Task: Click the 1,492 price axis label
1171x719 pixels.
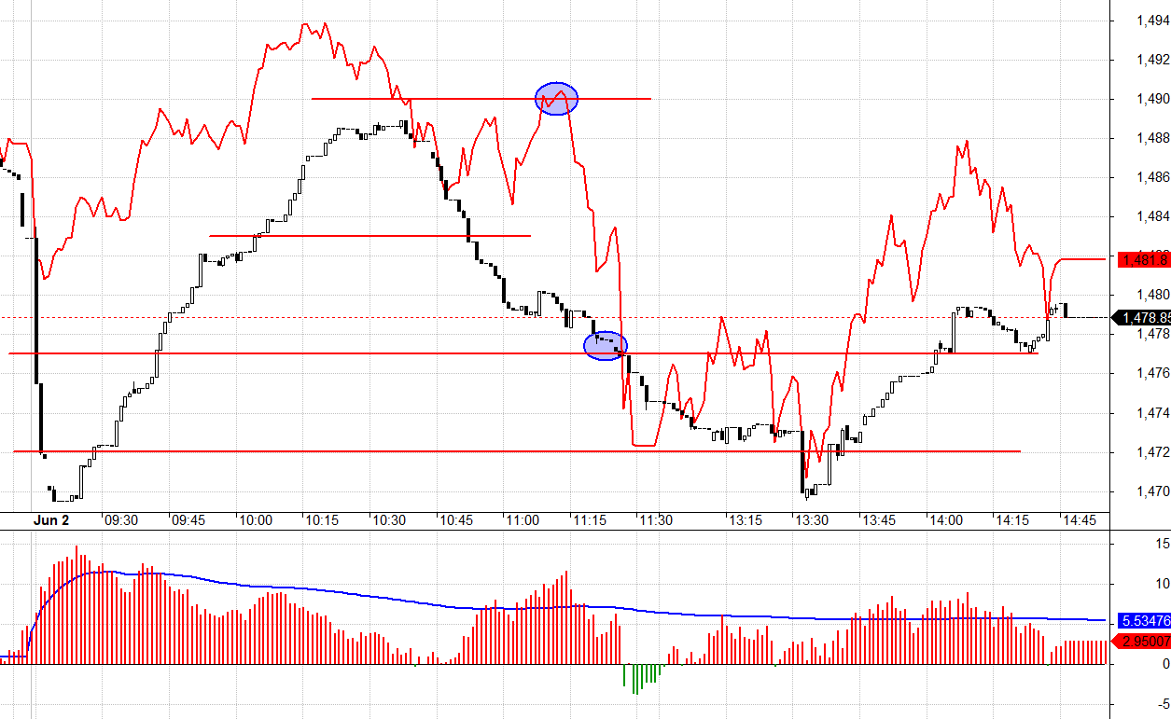Action: pyautogui.click(x=1153, y=60)
